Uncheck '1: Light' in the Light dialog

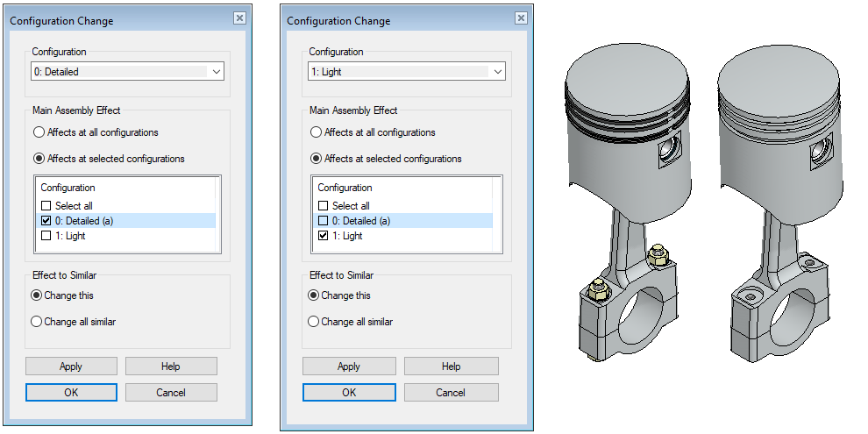[x=324, y=236]
